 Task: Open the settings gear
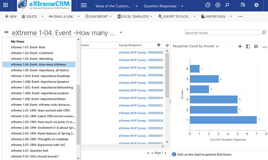(256, 5)
